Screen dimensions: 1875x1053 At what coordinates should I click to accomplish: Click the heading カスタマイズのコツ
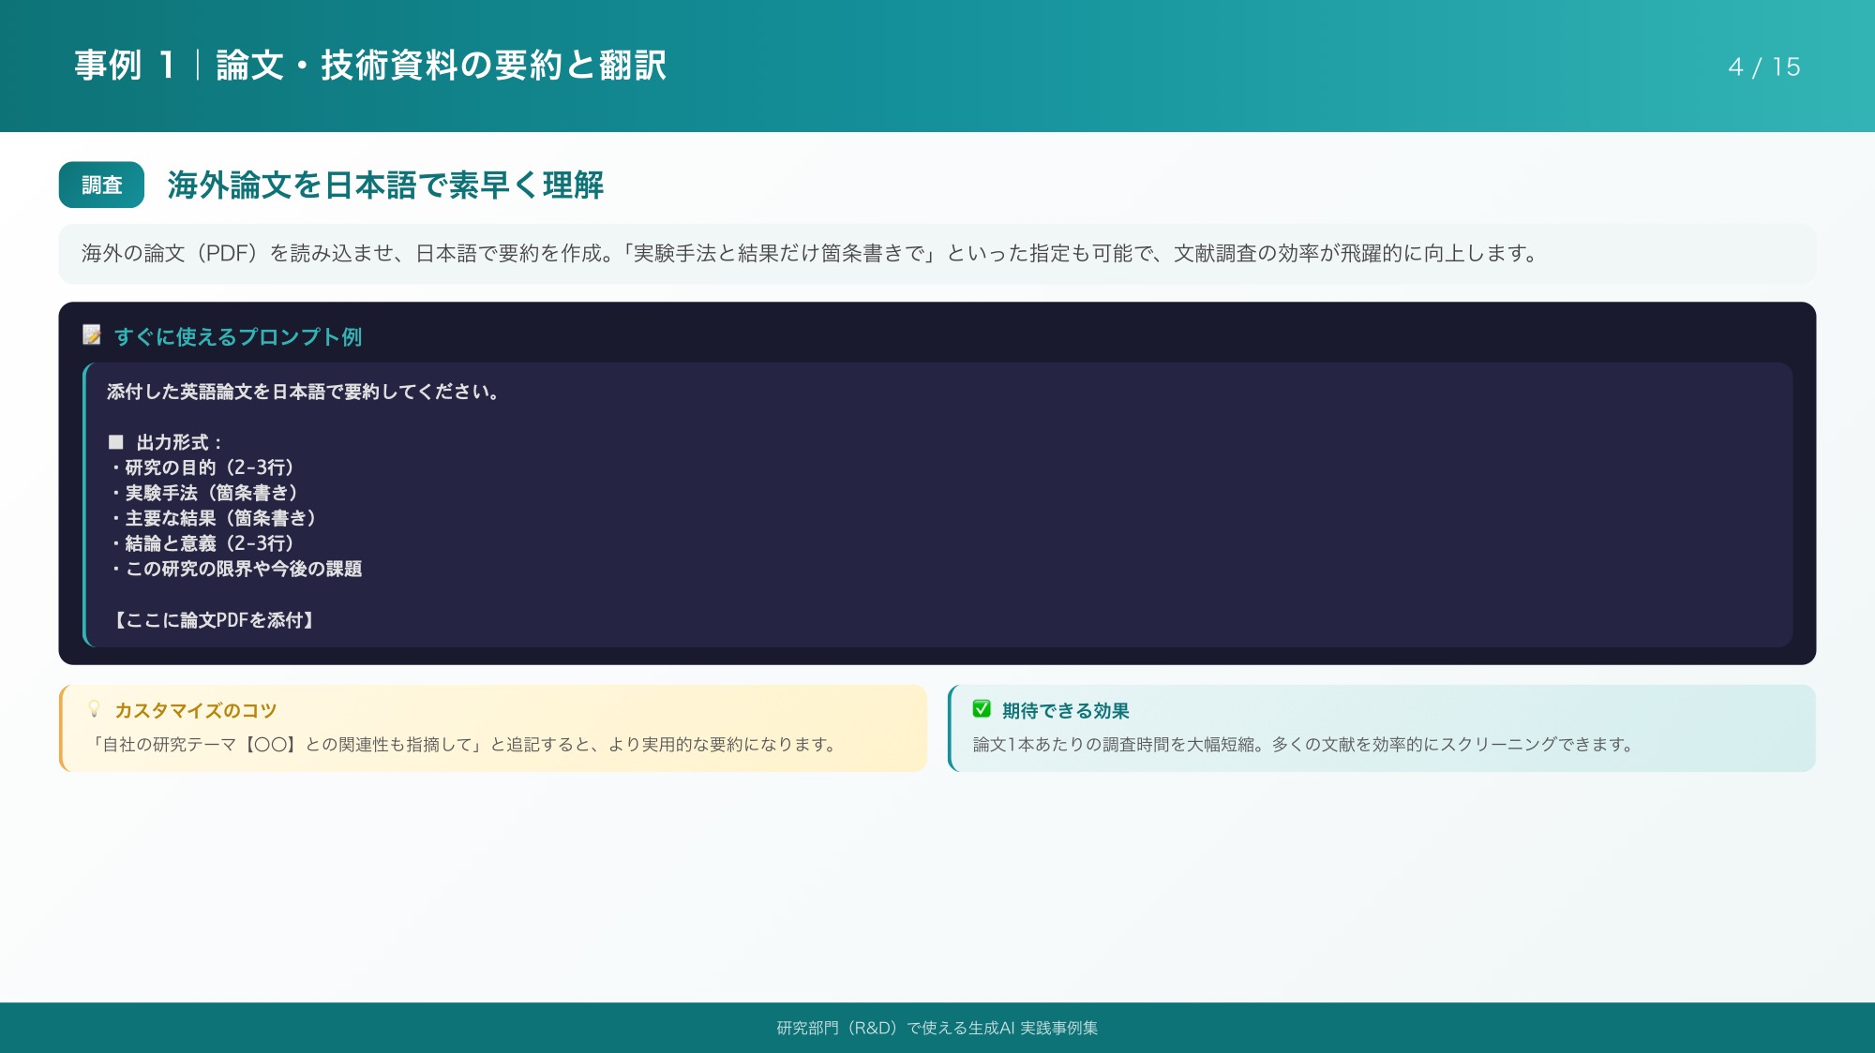tap(195, 710)
